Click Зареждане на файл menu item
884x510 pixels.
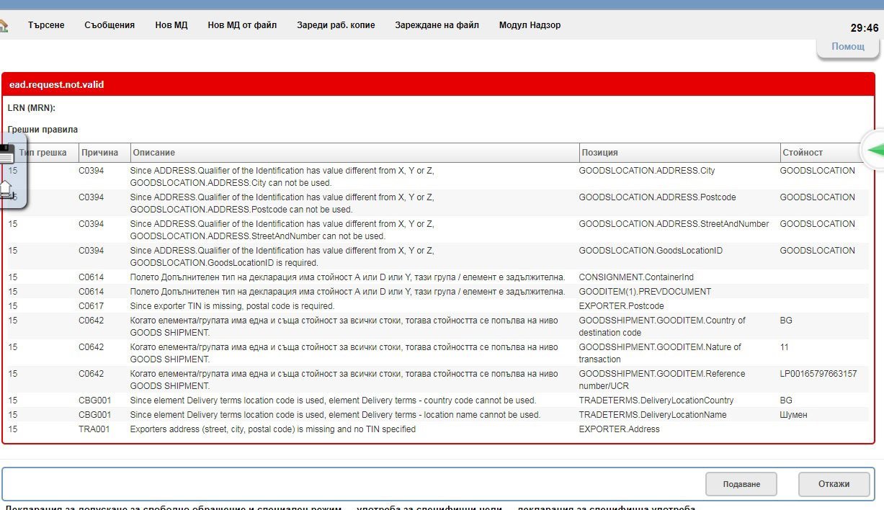(x=437, y=25)
